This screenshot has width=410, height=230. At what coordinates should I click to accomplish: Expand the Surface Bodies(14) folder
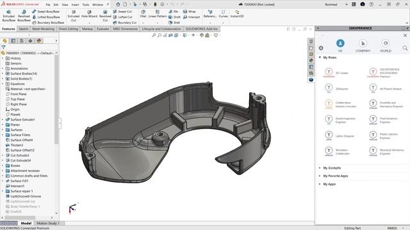[3, 73]
